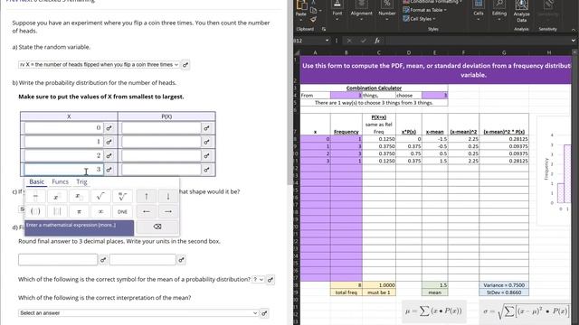Open the Number format group
The width and height of the screenshot is (579, 325).
(386, 10)
